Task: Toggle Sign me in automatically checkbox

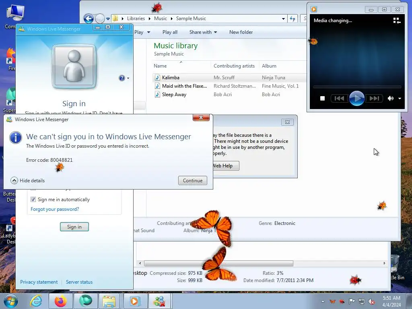Action: click(33, 200)
